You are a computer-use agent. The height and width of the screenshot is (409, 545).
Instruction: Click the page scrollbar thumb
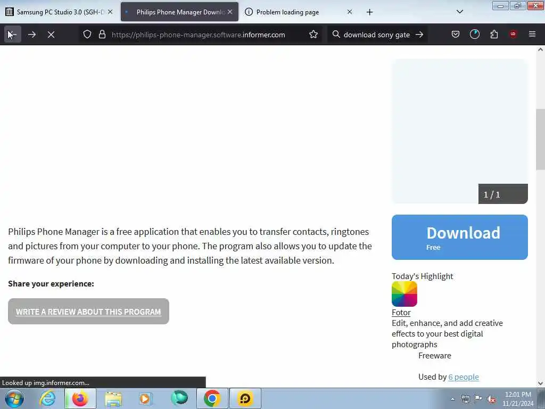(x=541, y=140)
